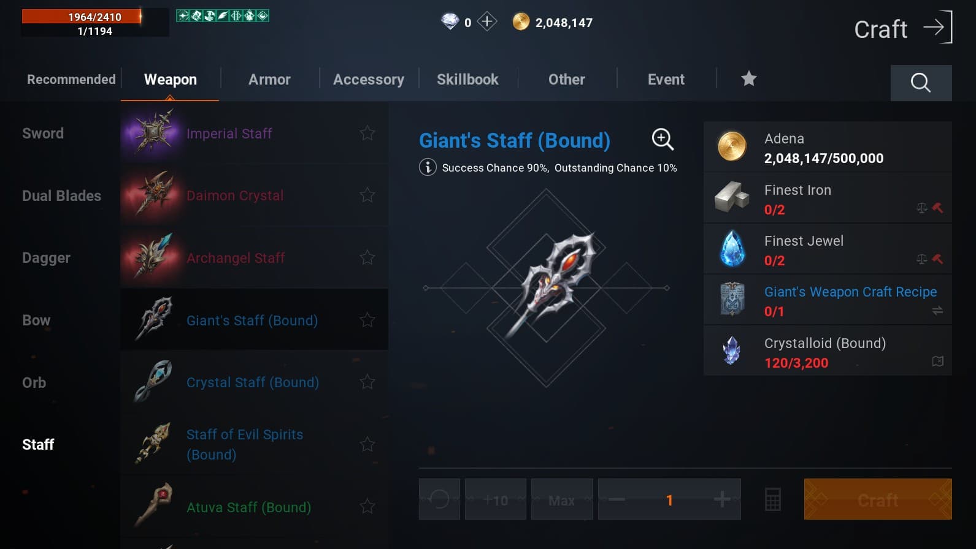Switch to the Armor tab
The width and height of the screenshot is (976, 549).
pyautogui.click(x=269, y=80)
